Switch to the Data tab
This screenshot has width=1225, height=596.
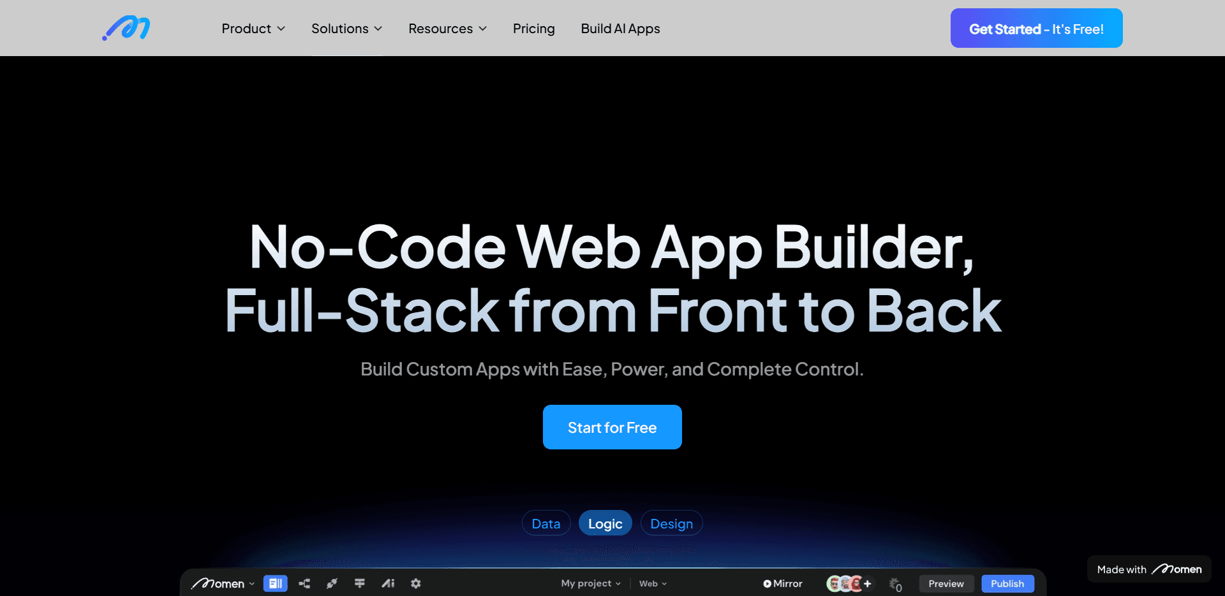point(546,523)
